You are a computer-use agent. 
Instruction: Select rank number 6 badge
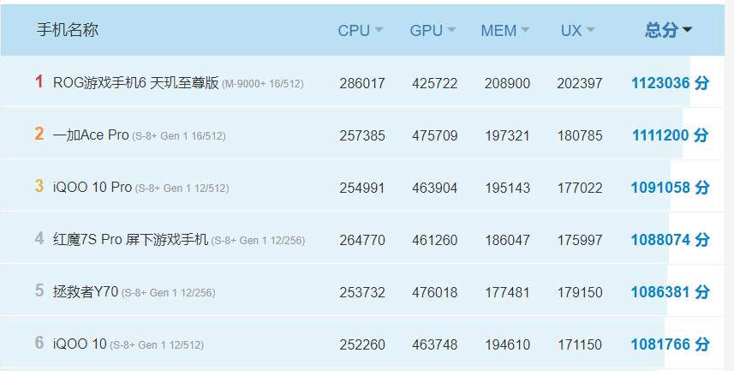[x=39, y=343]
